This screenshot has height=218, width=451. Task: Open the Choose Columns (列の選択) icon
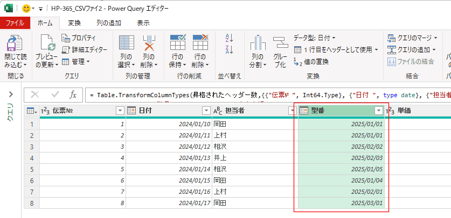tap(126, 45)
